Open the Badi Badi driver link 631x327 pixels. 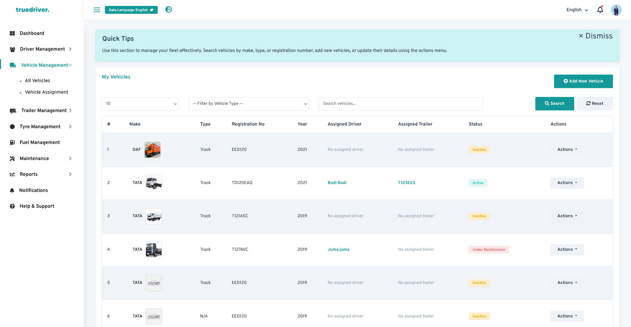click(337, 183)
